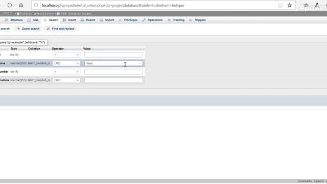This screenshot has width=327, height=184.
Task: Click value field of top int(11) row
Action: pyautogui.click(x=113, y=55)
